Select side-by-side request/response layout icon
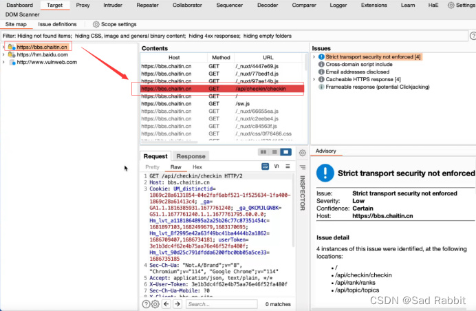Screen dimensions: 476x311 click(x=263, y=152)
